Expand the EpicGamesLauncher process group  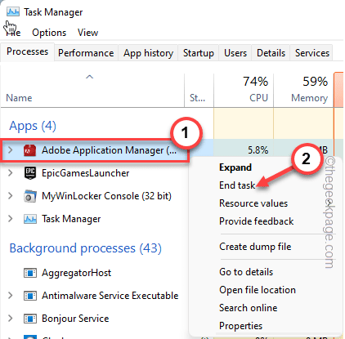(11, 173)
